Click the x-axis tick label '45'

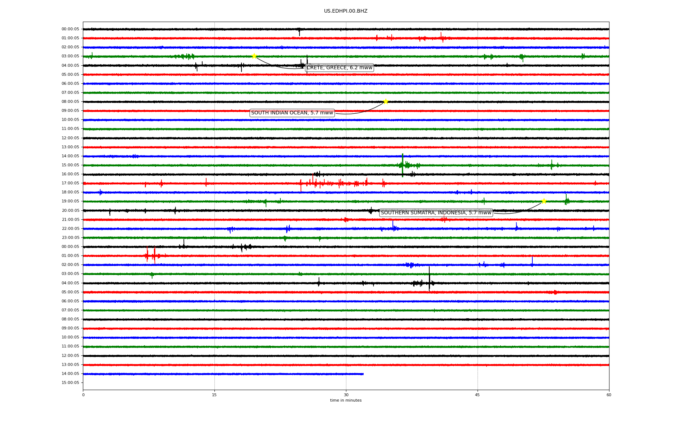coord(478,395)
